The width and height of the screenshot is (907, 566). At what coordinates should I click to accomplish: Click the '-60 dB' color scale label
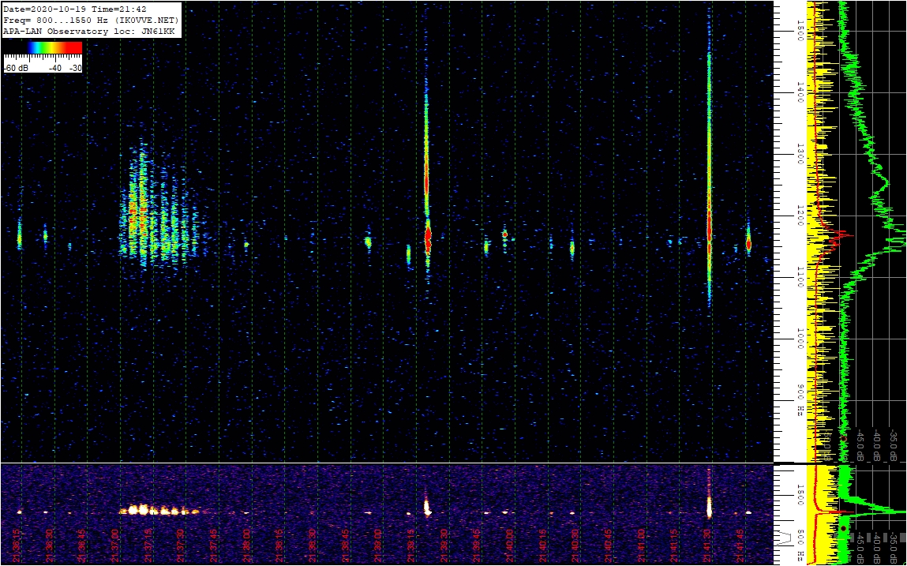click(16, 68)
